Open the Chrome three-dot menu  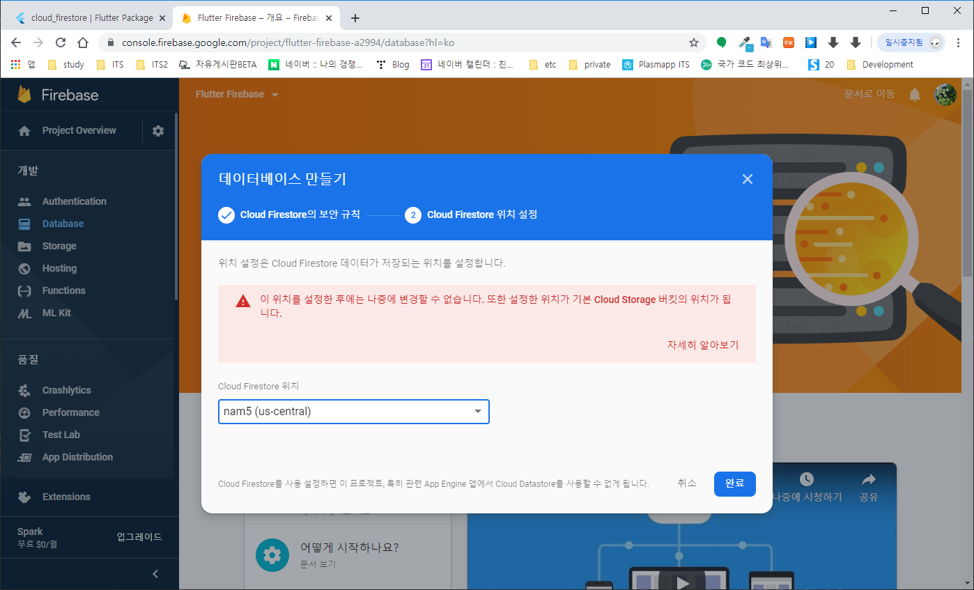click(x=959, y=42)
